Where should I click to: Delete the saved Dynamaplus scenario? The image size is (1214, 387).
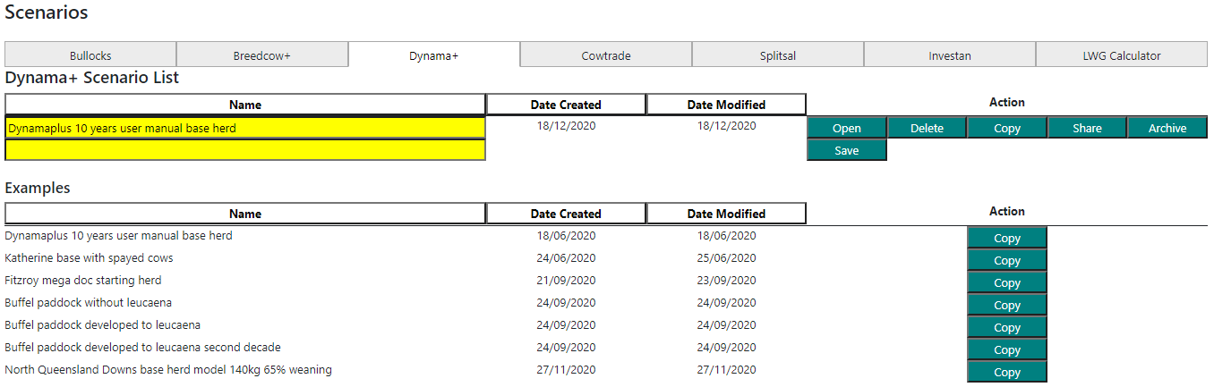(x=927, y=128)
